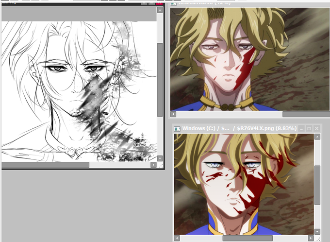Viewport: 330px width, 242px height.
Task: Click the resize grip in the sketch window corner
Action: (161, 166)
